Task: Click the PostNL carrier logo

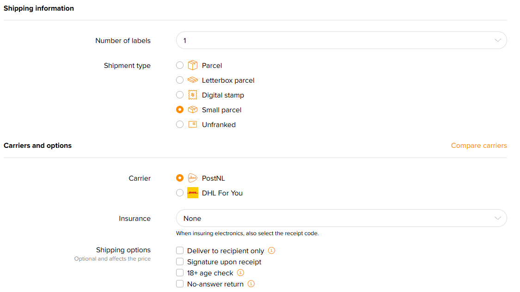Action: tap(193, 178)
